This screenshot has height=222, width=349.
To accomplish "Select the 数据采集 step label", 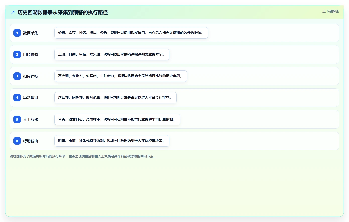I will pyautogui.click(x=31, y=33).
